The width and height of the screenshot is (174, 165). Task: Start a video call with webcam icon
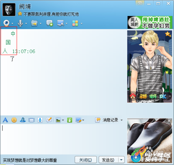(6, 23)
